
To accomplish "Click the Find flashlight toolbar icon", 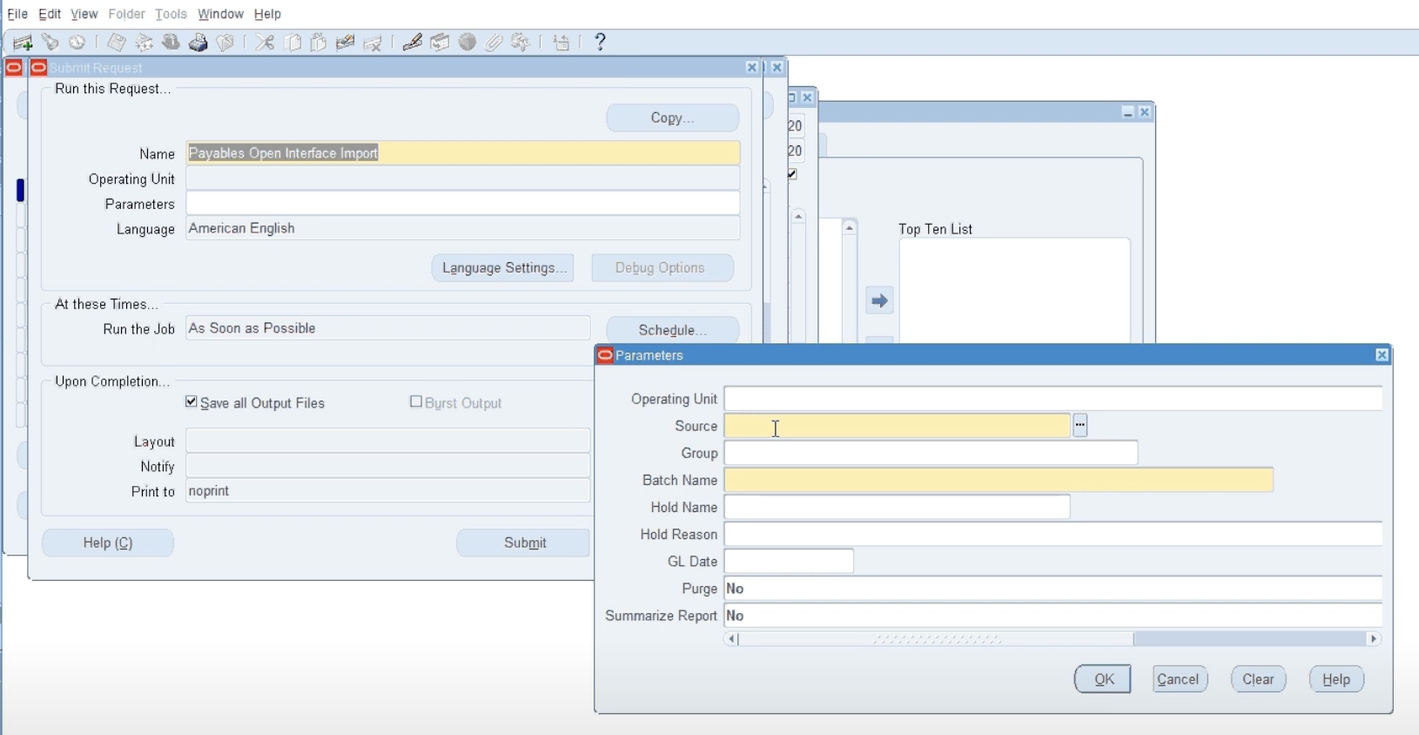I will [x=50, y=43].
